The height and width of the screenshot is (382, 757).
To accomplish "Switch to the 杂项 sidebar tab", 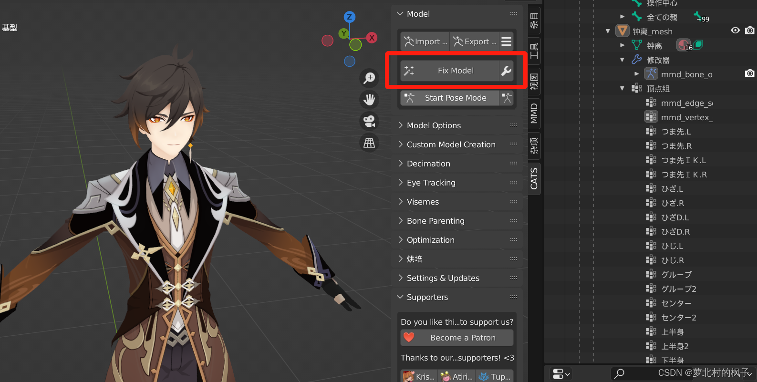I will (534, 145).
